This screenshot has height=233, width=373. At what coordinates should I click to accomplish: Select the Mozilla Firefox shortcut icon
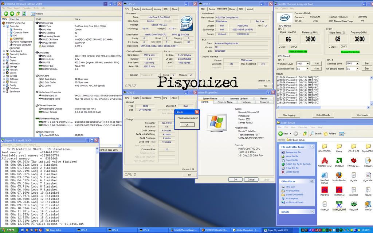(339, 175)
